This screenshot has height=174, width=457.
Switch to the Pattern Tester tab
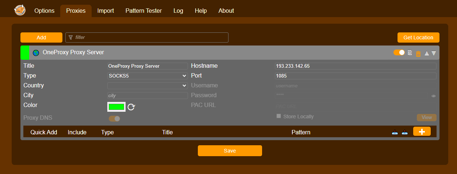click(x=143, y=11)
